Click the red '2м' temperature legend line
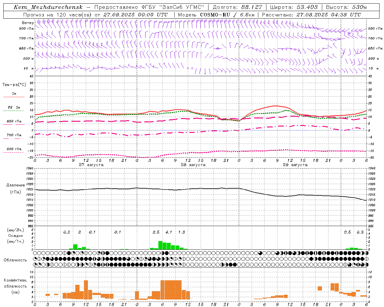 [14, 97]
